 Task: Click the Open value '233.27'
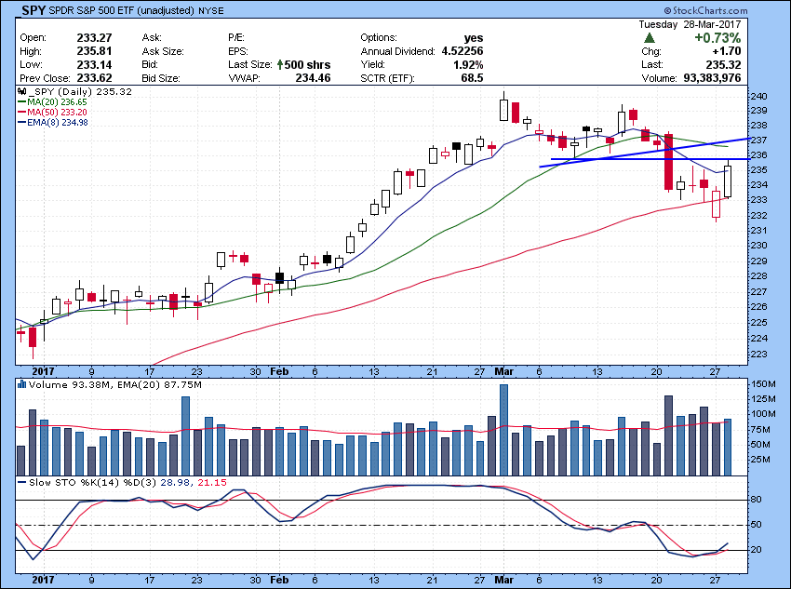pyautogui.click(x=94, y=38)
